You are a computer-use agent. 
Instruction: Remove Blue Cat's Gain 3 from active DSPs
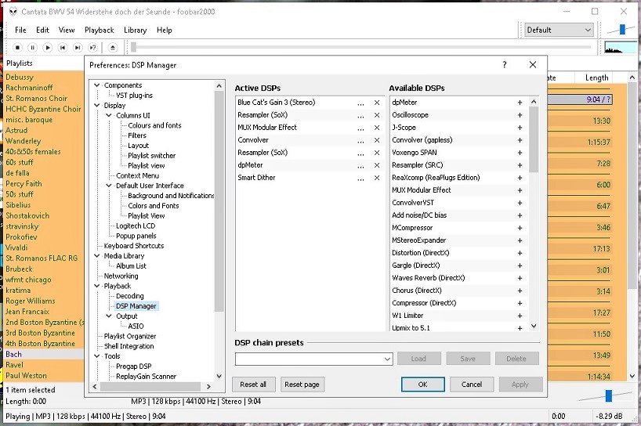(x=377, y=103)
